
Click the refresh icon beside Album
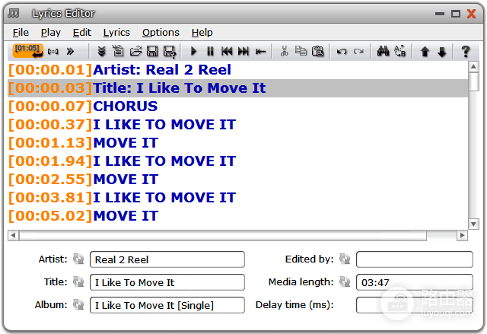[78, 304]
